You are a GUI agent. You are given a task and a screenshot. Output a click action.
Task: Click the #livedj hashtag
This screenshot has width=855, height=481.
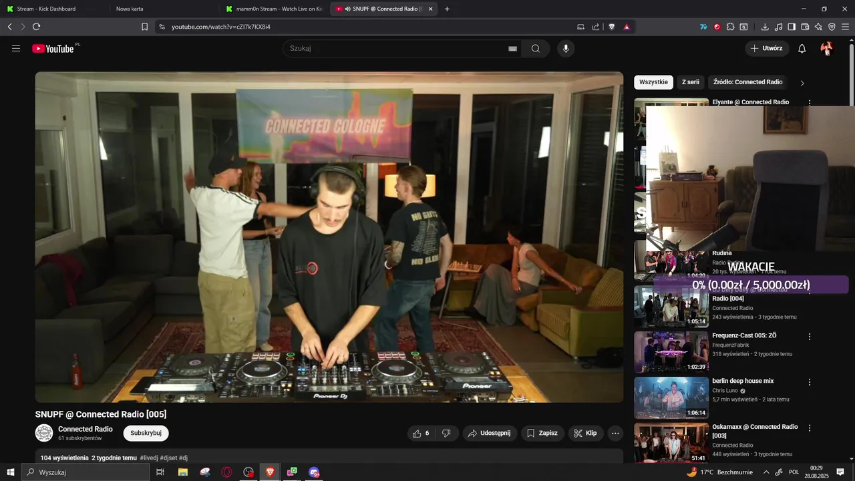pos(149,458)
